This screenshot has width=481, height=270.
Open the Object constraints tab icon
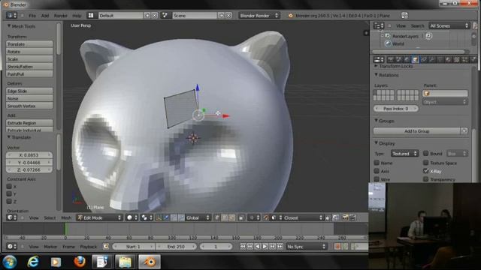[424, 59]
